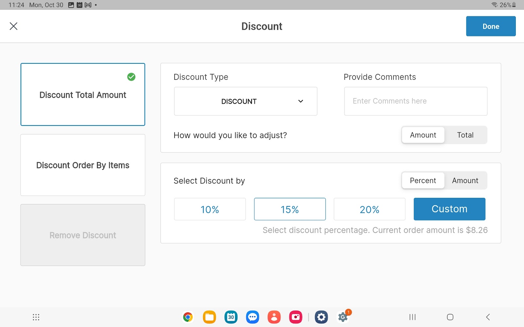Open the Contacts app icon

274,317
